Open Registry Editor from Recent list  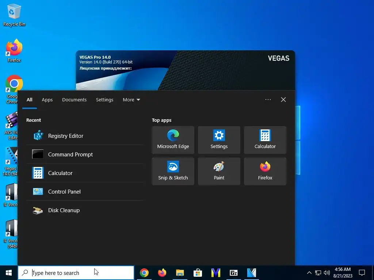click(x=85, y=136)
